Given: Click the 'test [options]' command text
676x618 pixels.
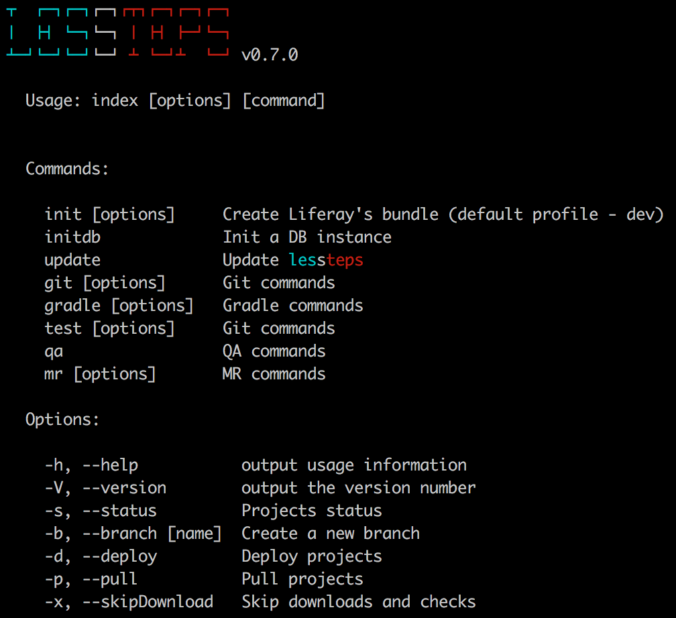Looking at the screenshot, I should (109, 329).
